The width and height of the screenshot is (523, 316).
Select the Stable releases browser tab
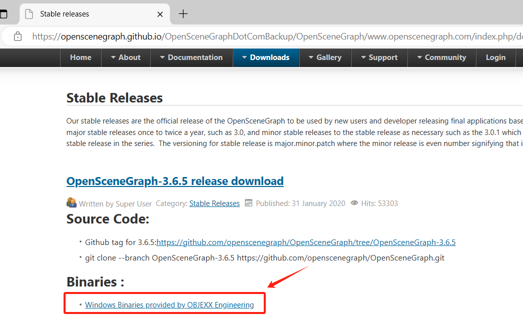click(x=95, y=14)
